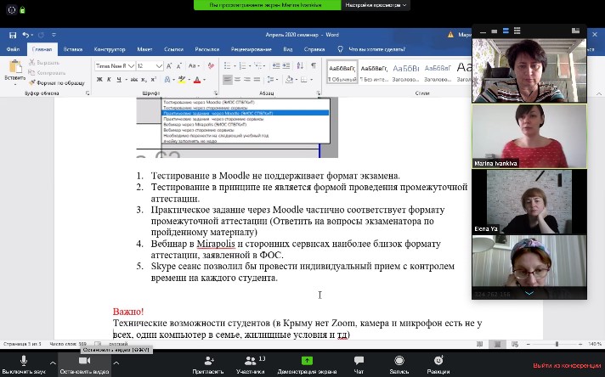Toggle Align left paragraph button

click(x=228, y=80)
